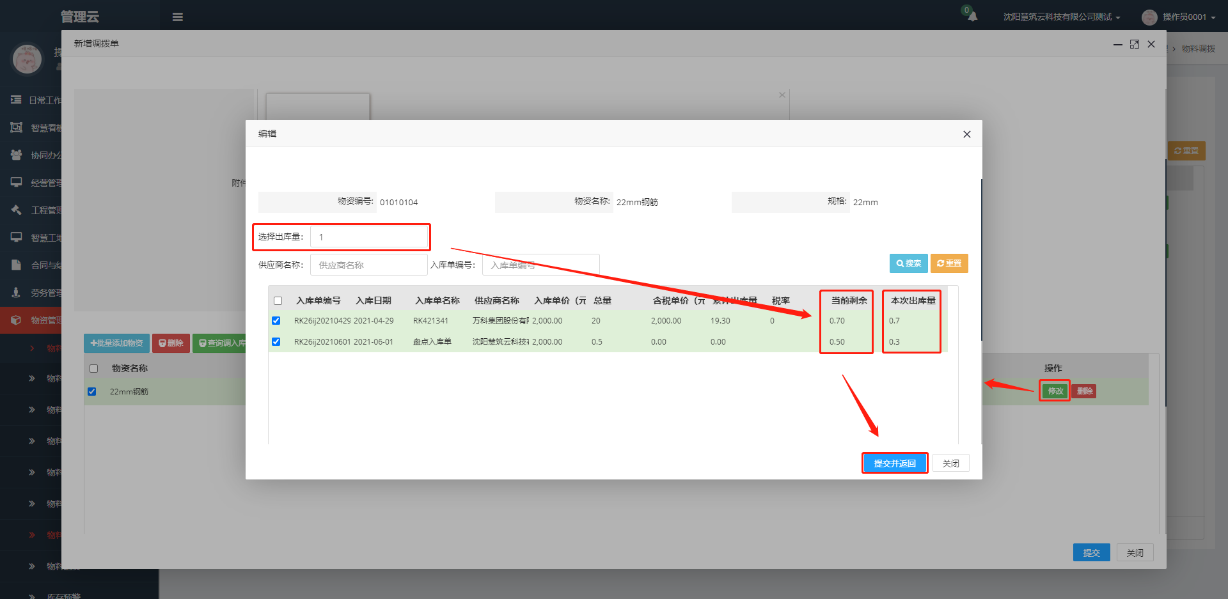Click the hamburger menu toggle icon
This screenshot has height=599, width=1228.
(178, 17)
